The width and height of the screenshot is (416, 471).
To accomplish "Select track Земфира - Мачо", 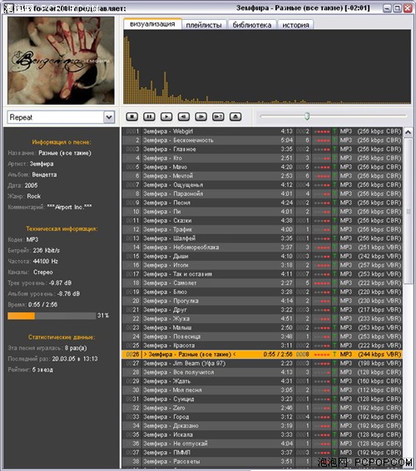I will coord(262,167).
